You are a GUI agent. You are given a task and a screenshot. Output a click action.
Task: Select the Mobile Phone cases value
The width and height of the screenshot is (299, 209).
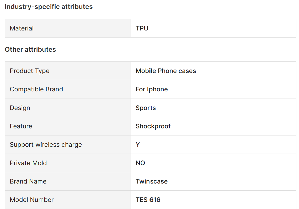tap(166, 71)
